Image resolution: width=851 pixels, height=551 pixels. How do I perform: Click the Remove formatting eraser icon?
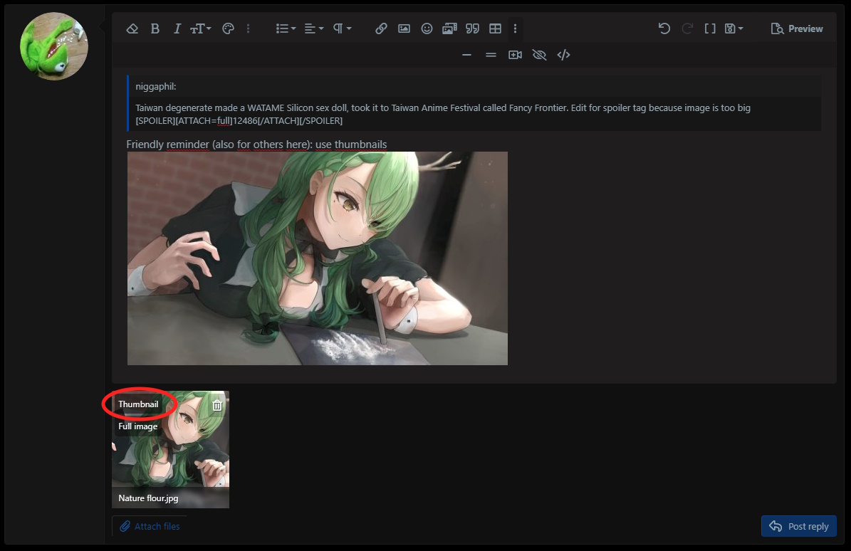click(132, 28)
